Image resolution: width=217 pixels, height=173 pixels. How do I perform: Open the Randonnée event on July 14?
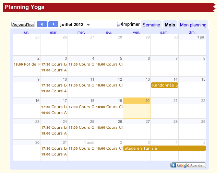coord(165,85)
